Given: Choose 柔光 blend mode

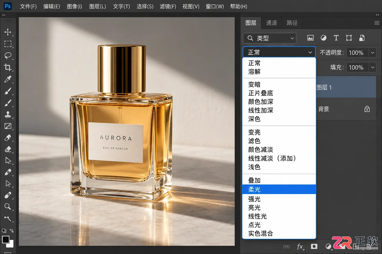Looking at the screenshot, I should click(279, 189).
